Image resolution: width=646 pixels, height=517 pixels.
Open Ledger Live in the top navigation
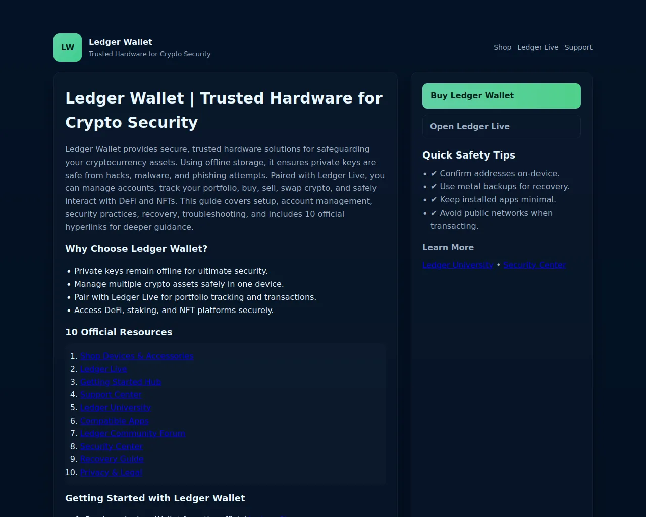tap(537, 47)
